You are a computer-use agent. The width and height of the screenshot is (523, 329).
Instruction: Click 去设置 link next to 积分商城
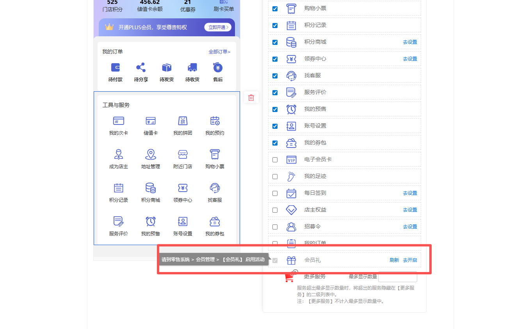point(410,42)
